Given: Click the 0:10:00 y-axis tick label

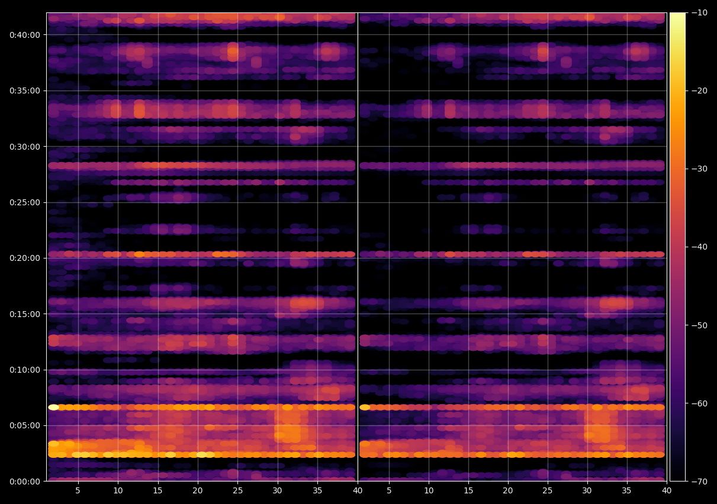Looking at the screenshot, I should pos(24,370).
